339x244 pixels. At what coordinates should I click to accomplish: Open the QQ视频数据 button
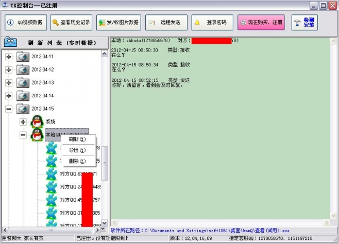coord(26,23)
